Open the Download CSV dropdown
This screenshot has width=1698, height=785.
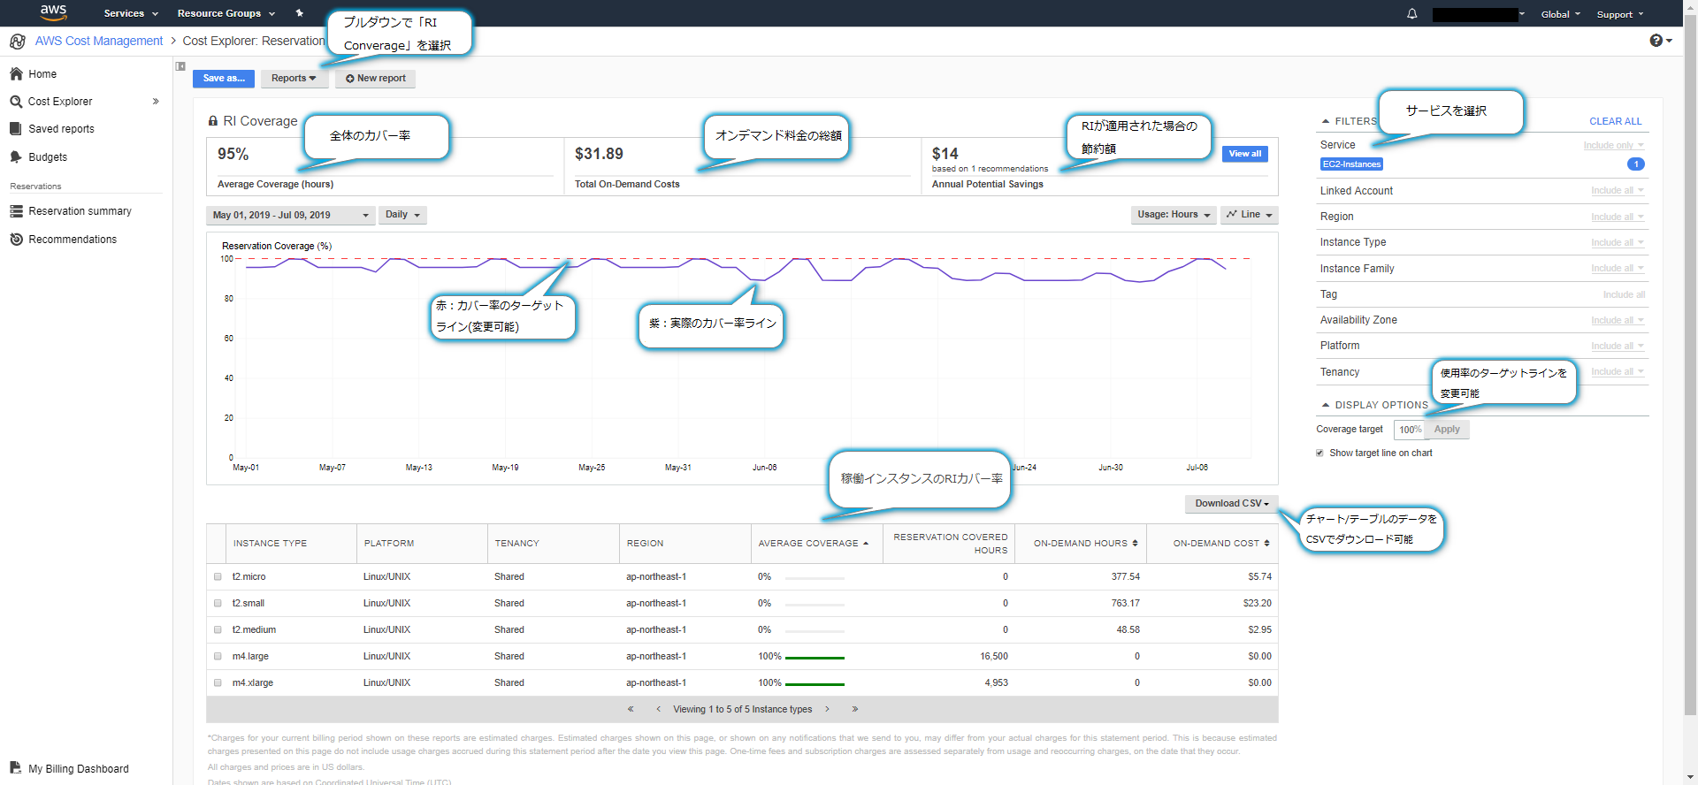click(1231, 504)
